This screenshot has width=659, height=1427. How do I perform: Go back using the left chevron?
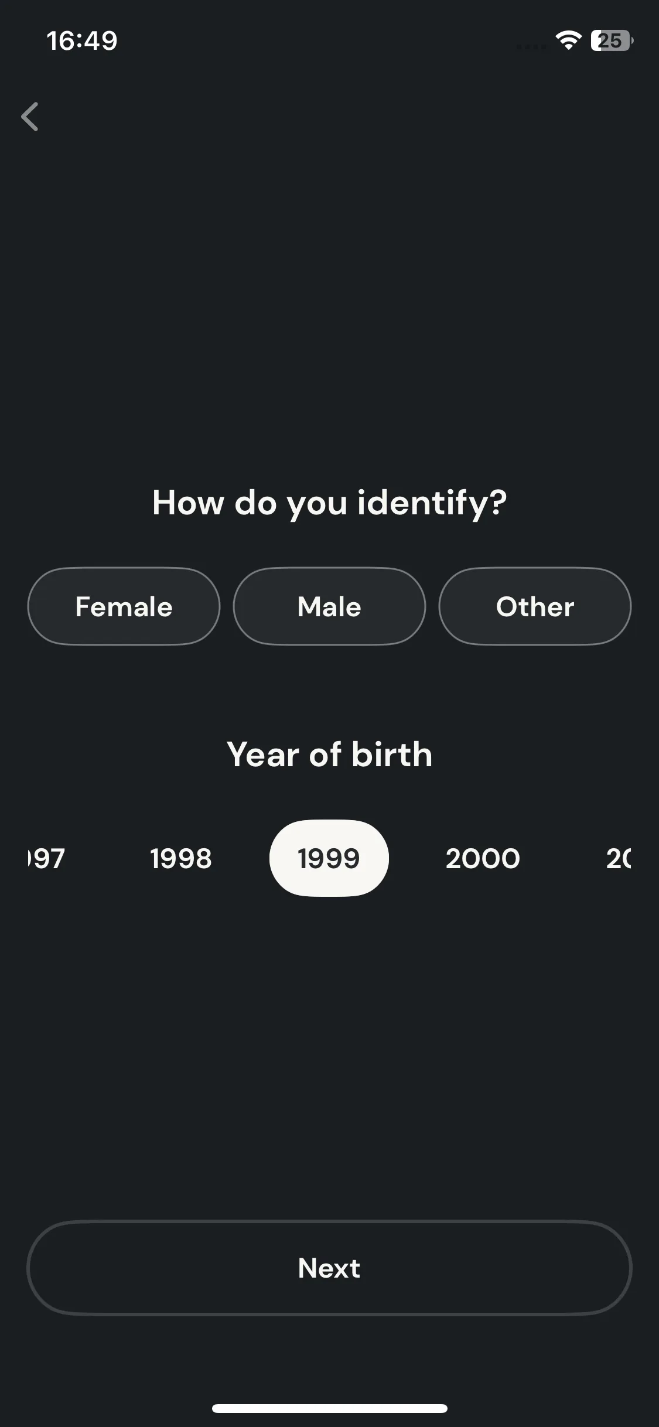[30, 117]
